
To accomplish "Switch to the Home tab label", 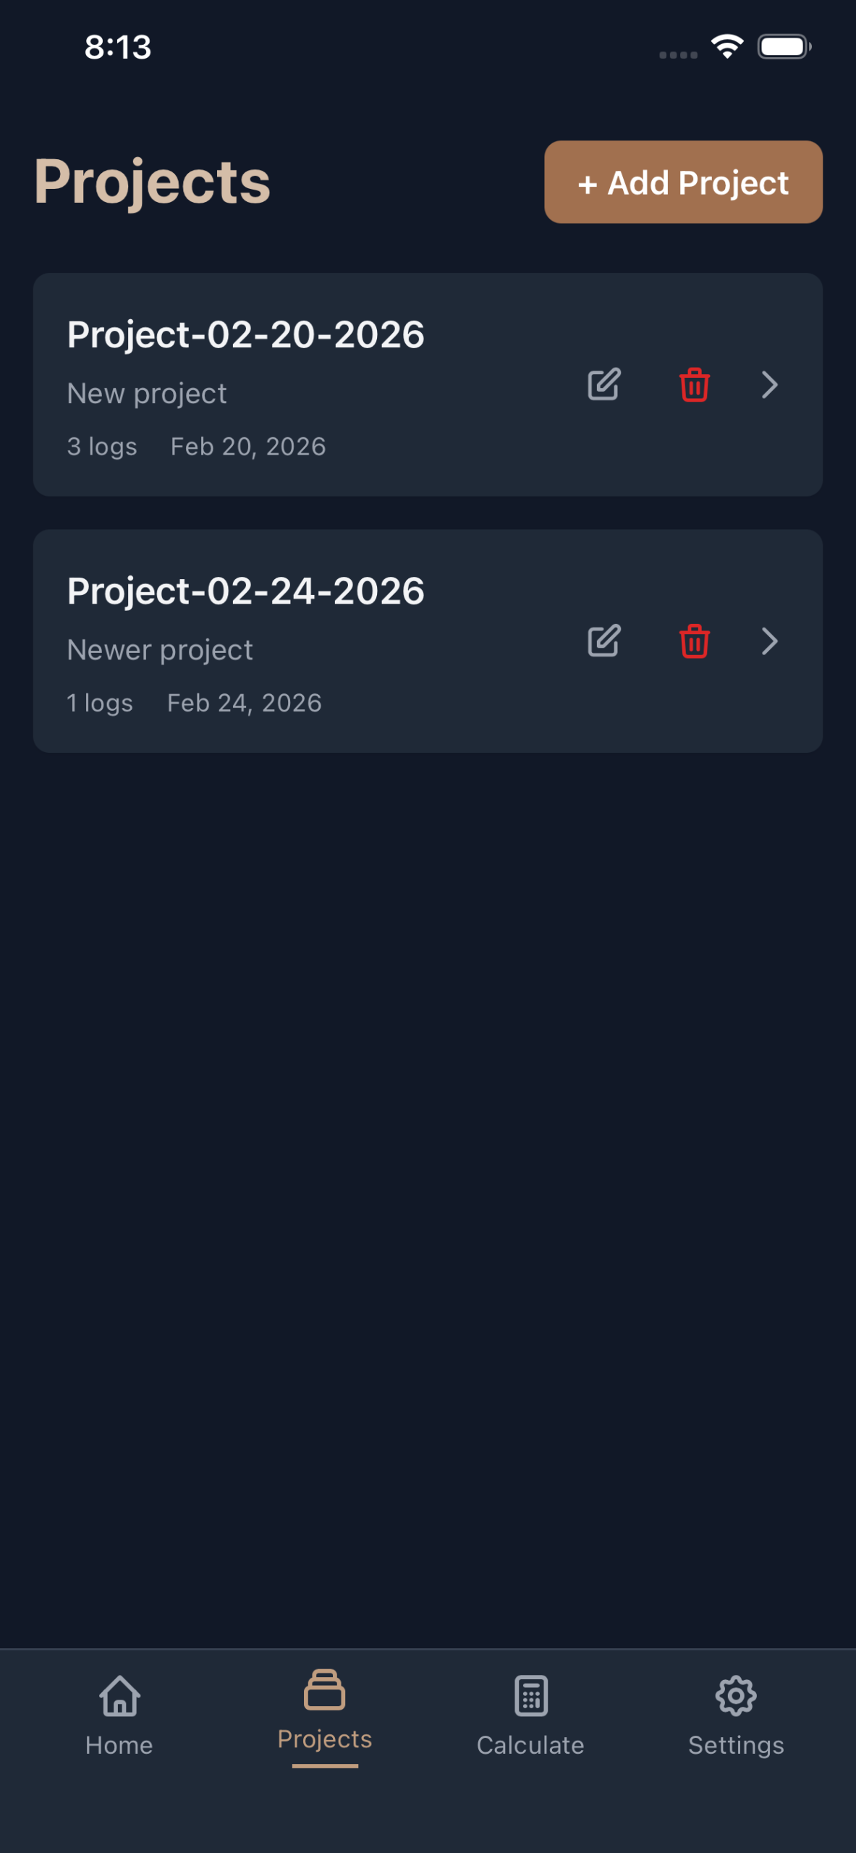I will click(119, 1745).
